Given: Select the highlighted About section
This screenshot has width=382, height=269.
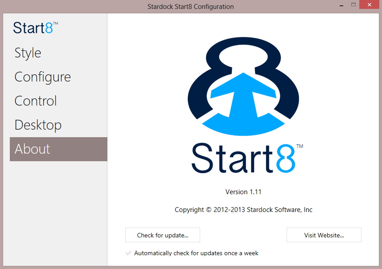Looking at the screenshot, I should (32, 149).
